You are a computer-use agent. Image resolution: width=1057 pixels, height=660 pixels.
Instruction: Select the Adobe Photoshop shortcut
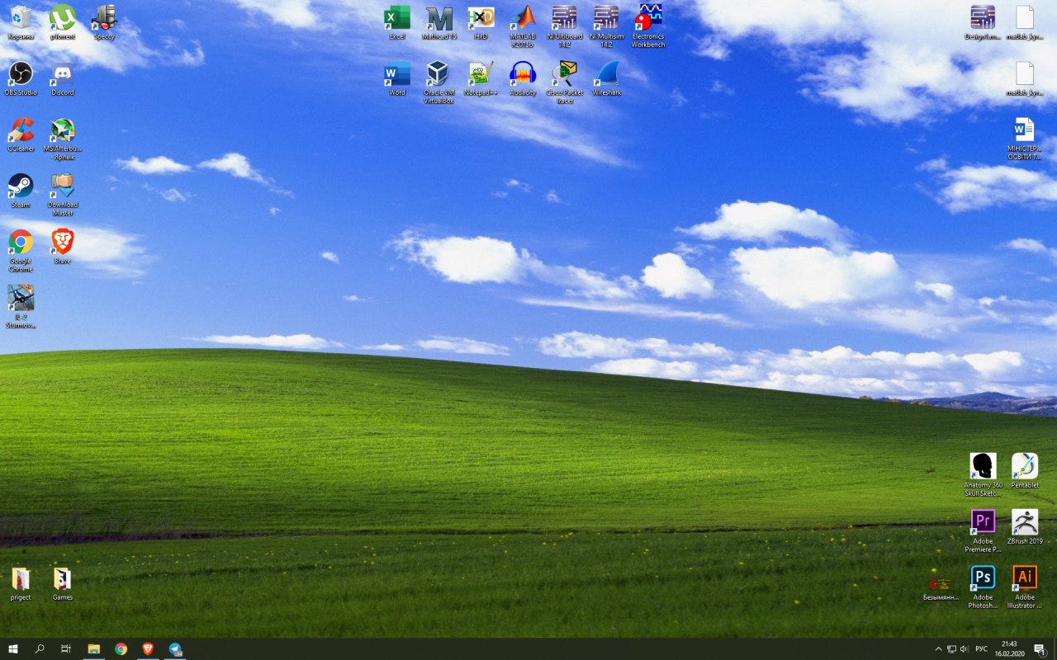tap(983, 587)
